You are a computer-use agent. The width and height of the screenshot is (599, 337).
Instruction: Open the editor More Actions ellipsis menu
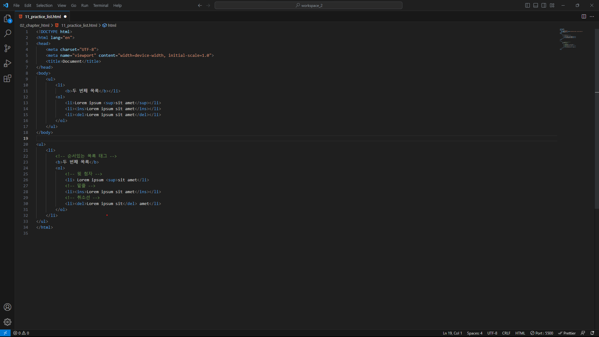pos(592,17)
